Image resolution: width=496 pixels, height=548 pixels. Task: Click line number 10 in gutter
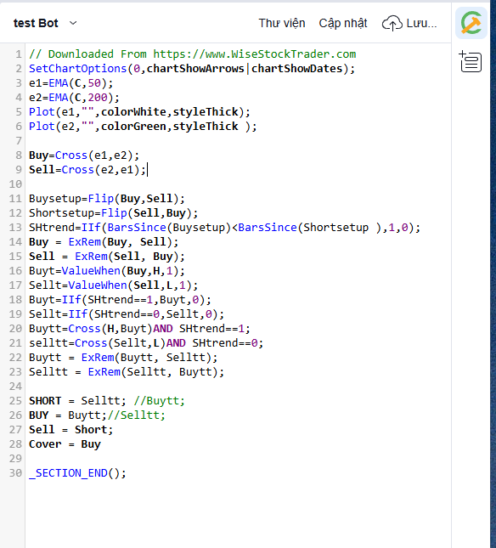pos(15,184)
